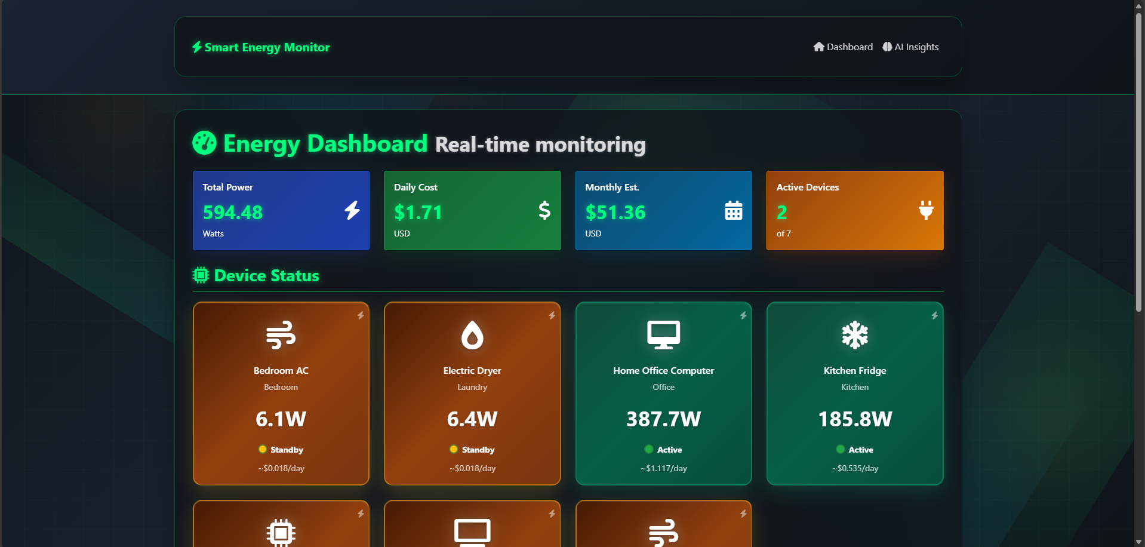Click the dollar icon in Daily Cost card
The height and width of the screenshot is (547, 1145).
coord(544,210)
